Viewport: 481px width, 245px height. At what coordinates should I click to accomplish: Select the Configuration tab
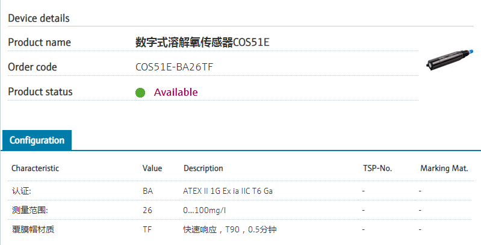(37, 140)
